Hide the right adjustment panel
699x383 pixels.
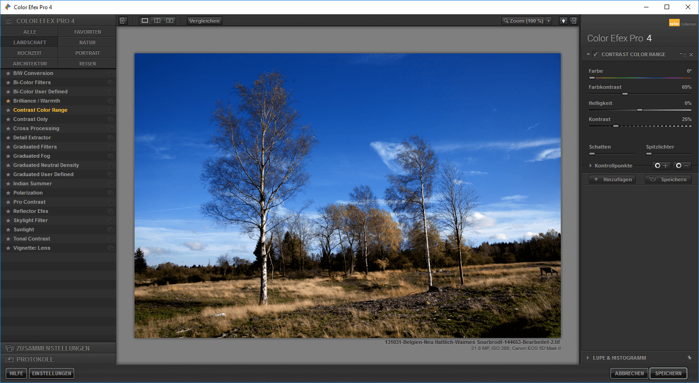click(573, 21)
